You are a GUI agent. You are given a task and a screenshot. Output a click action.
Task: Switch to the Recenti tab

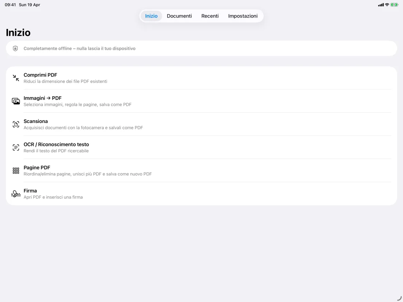210,16
